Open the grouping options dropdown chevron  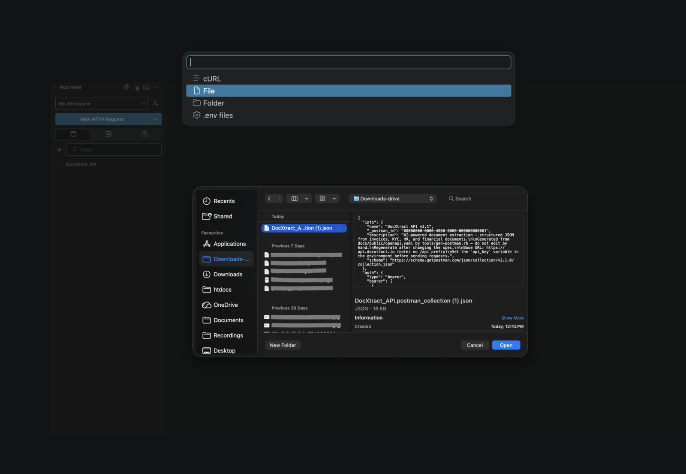(334, 199)
